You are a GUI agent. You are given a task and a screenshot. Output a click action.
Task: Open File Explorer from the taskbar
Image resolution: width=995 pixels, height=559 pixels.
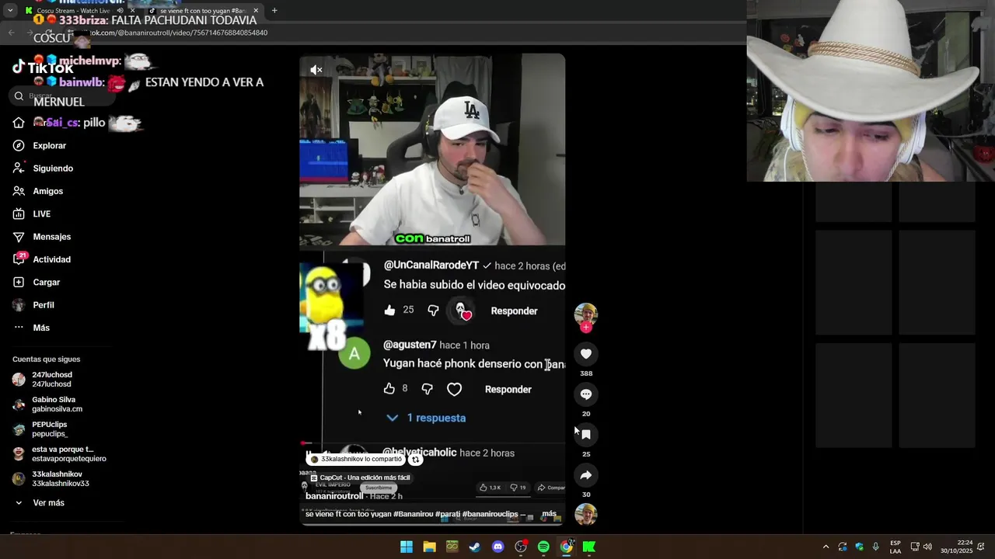point(429,547)
